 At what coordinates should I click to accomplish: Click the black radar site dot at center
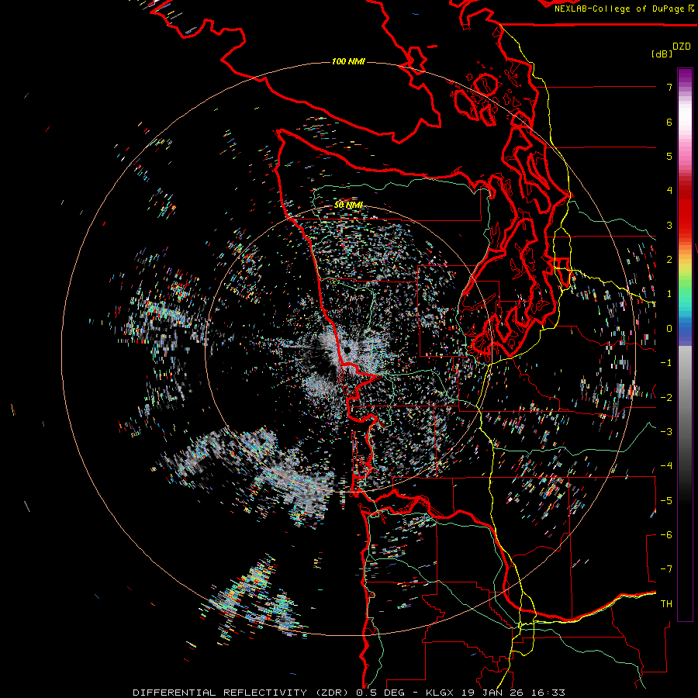point(347,351)
